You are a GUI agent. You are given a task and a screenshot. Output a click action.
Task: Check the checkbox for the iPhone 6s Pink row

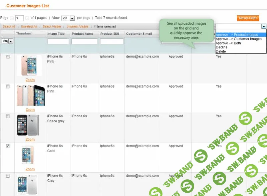click(x=8, y=56)
